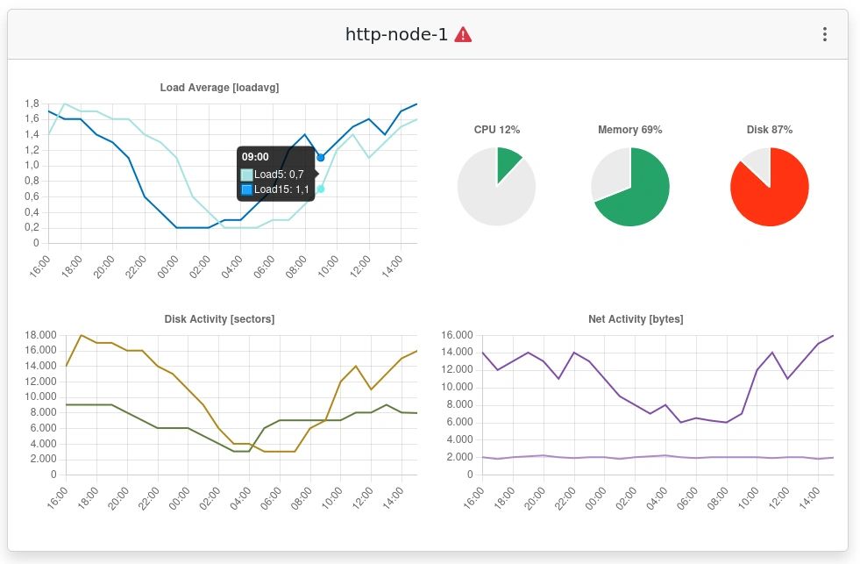The image size is (860, 564).
Task: Toggle the Load15 series via its tooltip swatch
Action: [x=246, y=189]
